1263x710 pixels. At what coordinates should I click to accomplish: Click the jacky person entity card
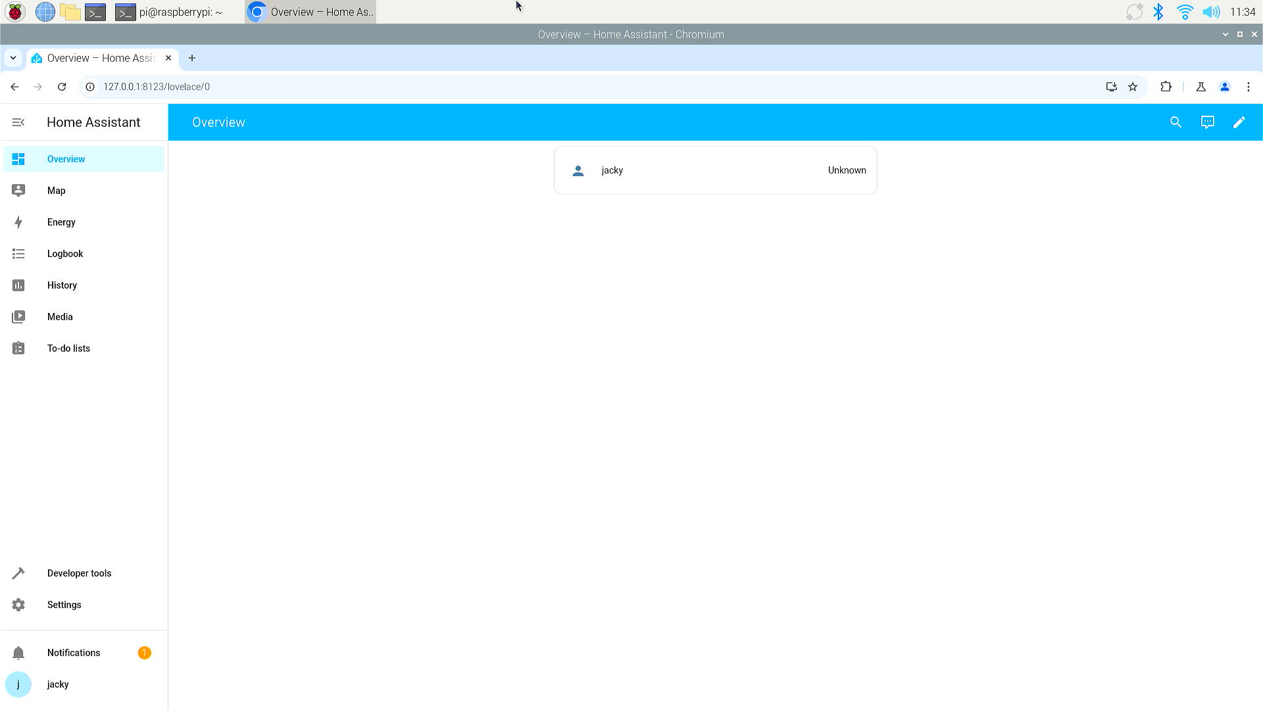coord(716,170)
